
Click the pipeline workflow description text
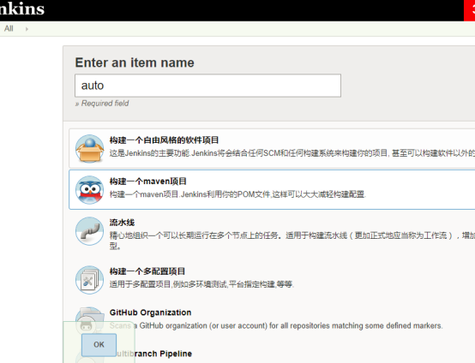292,241
